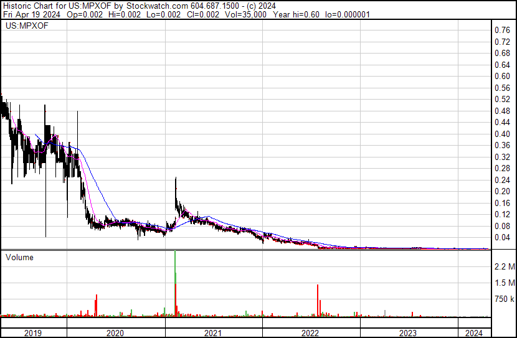
Task: Click the 0.32 price axis label
Action: pos(502,157)
